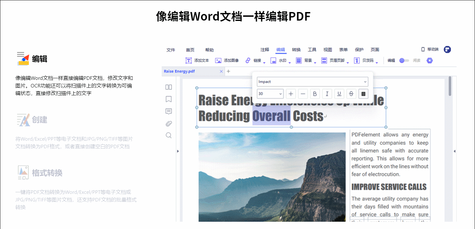Apply underline with the U button
Screen dimensions: 475x229
click(339, 94)
